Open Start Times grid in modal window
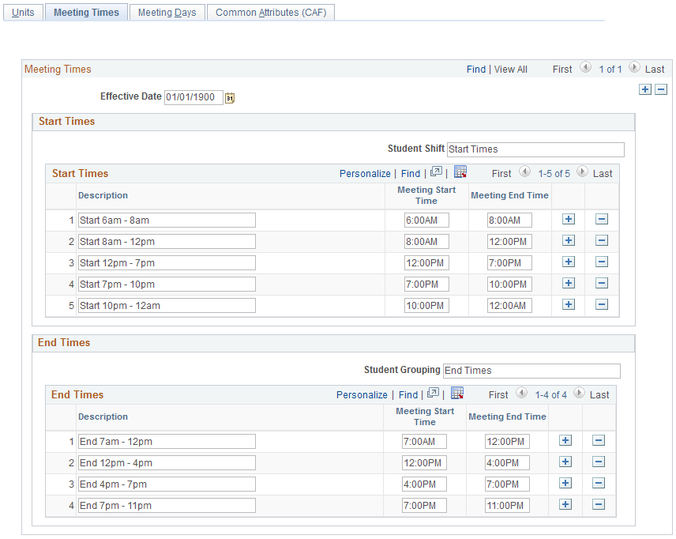Image resolution: width=676 pixels, height=539 pixels. pos(435,173)
